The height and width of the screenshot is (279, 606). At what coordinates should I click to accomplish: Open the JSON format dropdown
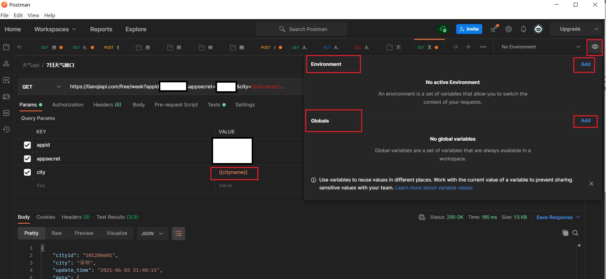[152, 233]
